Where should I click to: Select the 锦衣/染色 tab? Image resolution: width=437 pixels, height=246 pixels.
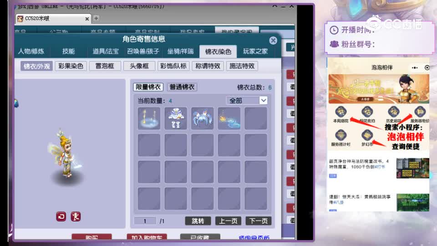218,51
